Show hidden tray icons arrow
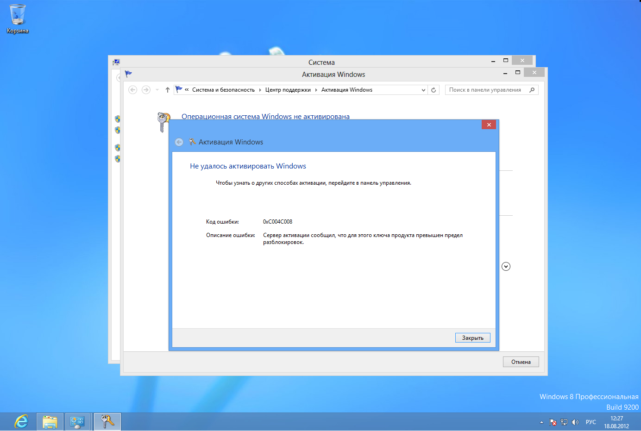Viewport: 641px width, 431px height. 541,422
